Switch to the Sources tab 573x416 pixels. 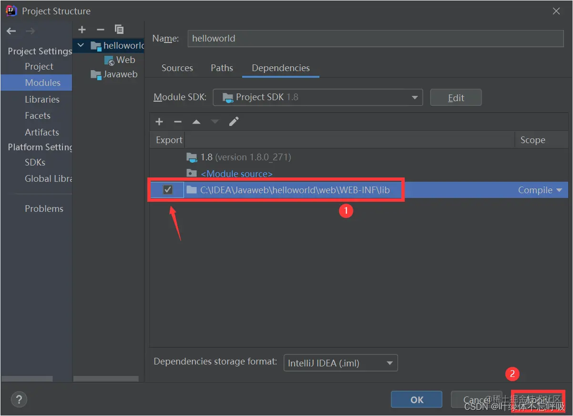[x=177, y=68]
